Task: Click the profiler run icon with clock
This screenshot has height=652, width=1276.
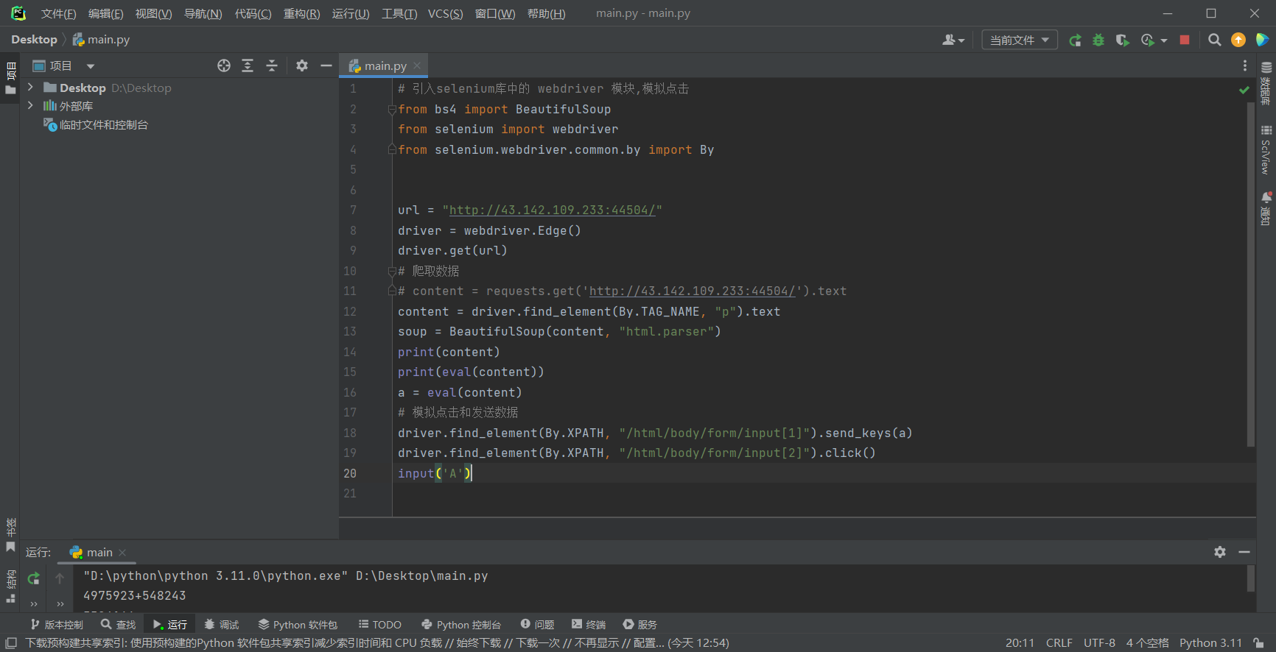Action: [x=1147, y=40]
